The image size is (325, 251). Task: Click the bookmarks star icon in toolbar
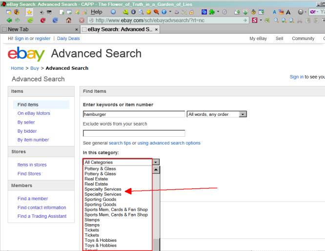click(x=29, y=12)
